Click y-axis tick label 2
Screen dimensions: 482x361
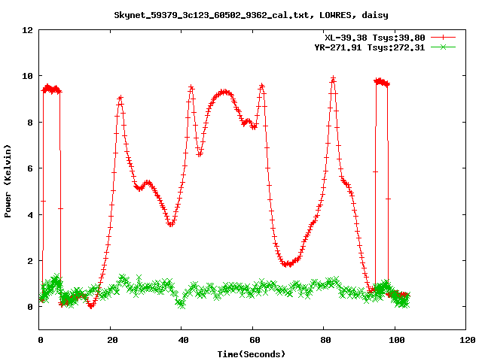tap(30, 261)
